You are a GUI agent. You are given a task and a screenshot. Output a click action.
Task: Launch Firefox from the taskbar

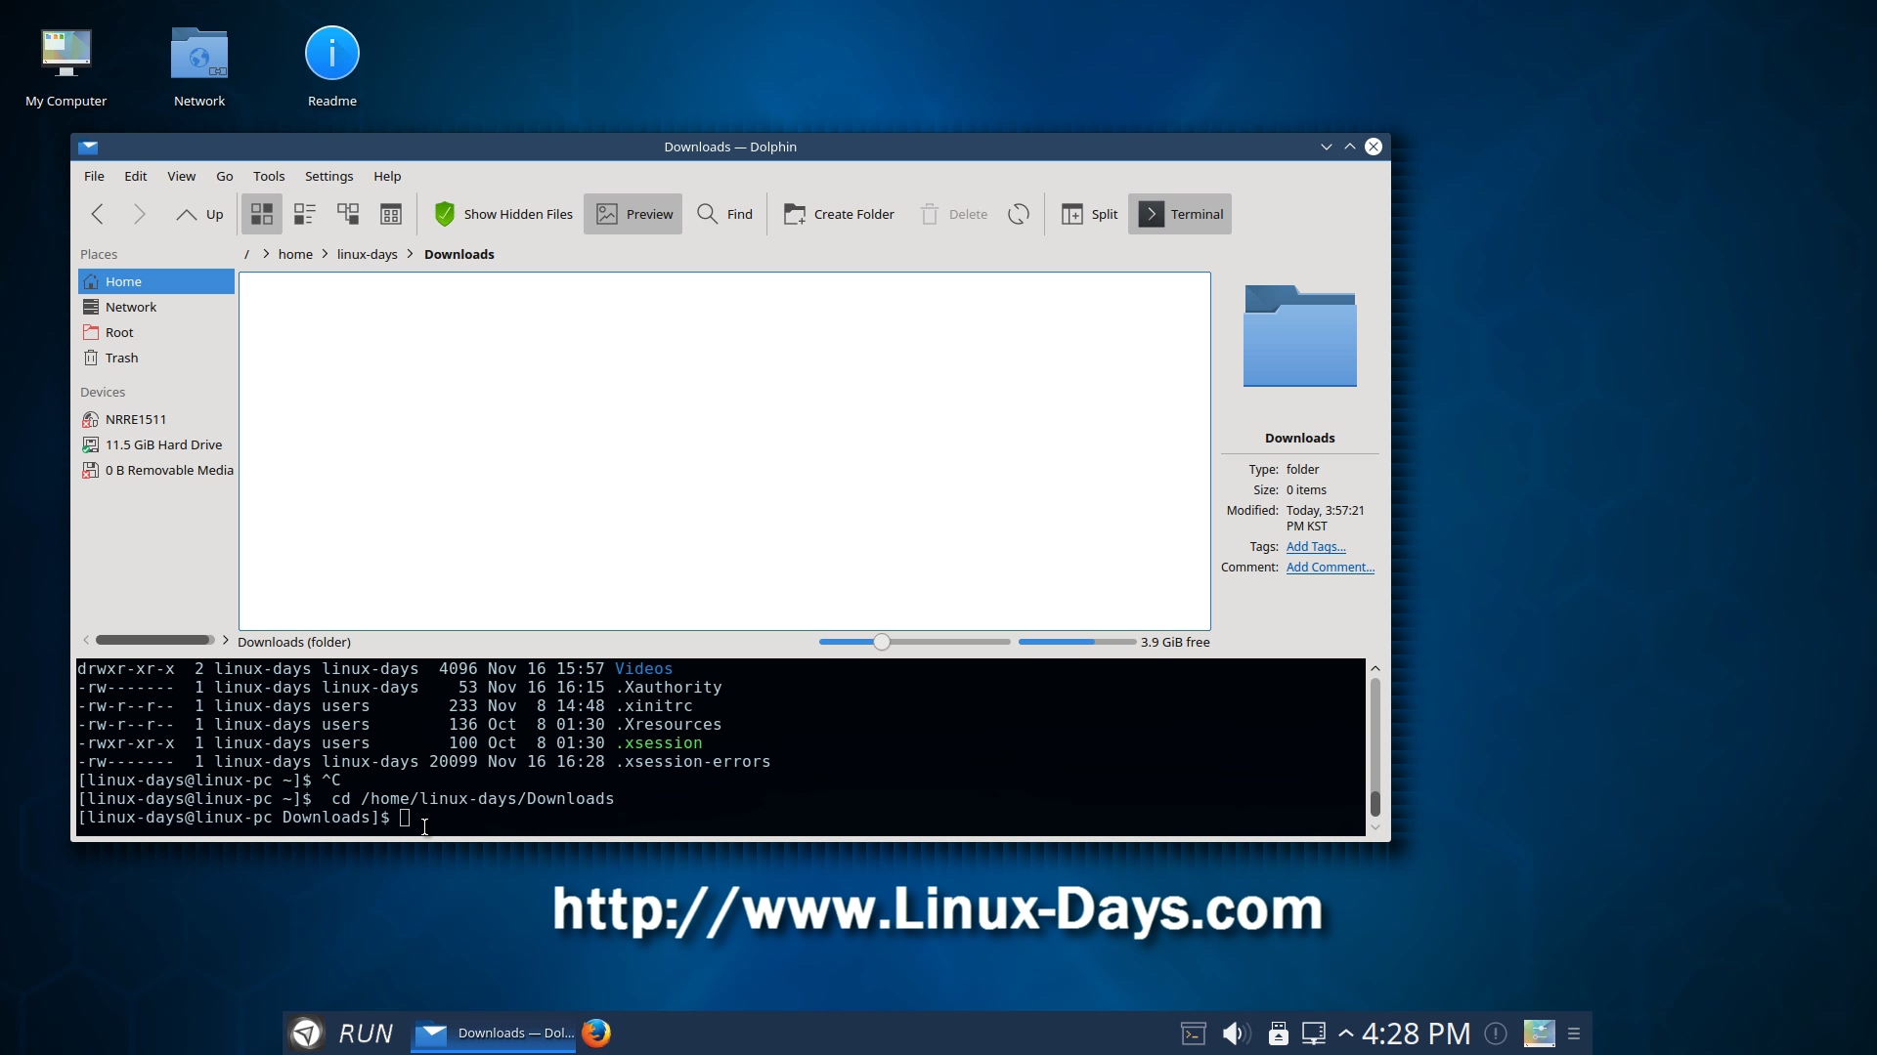(596, 1033)
